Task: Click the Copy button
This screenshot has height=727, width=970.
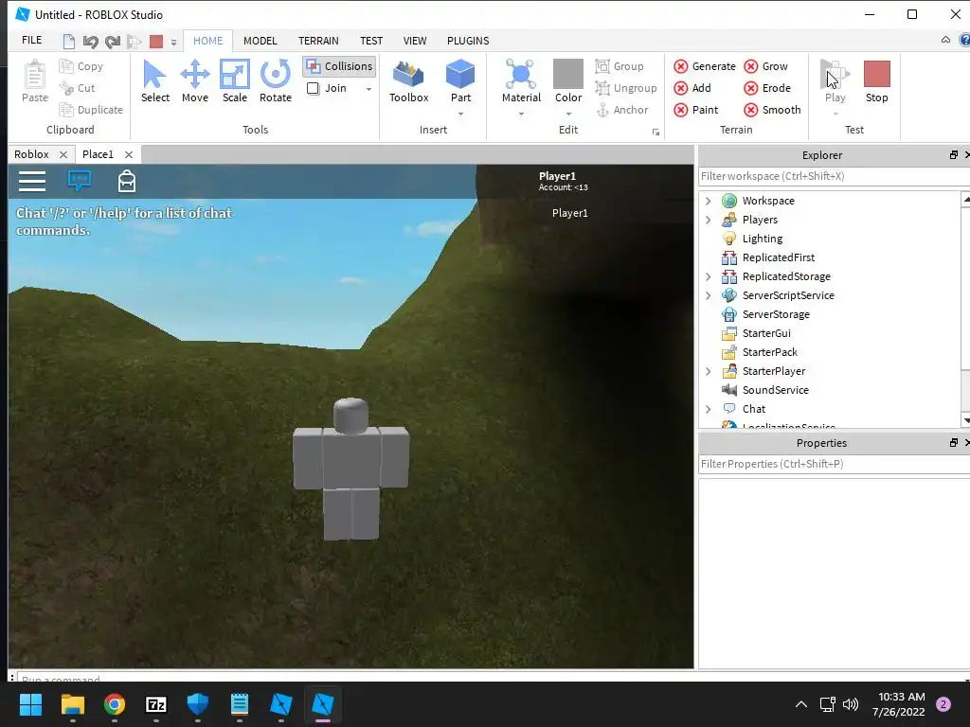Action: tap(81, 66)
